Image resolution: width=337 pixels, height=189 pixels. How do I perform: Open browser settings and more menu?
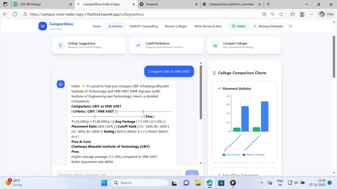[x=311, y=14]
